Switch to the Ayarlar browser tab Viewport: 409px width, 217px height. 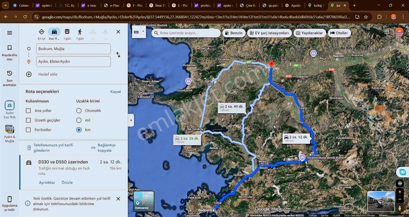pos(293,5)
